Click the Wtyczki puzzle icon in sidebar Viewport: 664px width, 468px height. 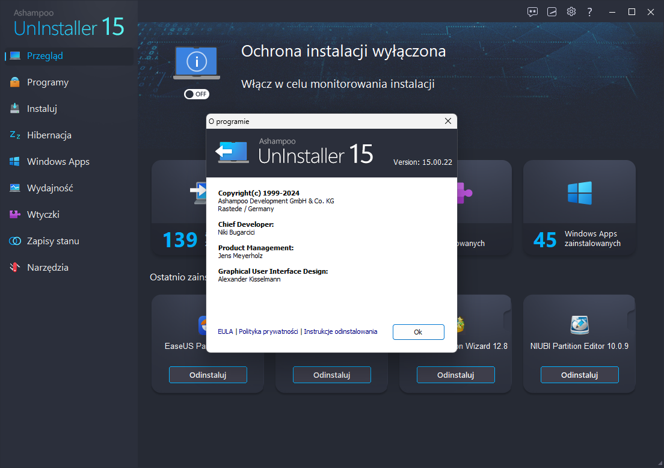(15, 214)
